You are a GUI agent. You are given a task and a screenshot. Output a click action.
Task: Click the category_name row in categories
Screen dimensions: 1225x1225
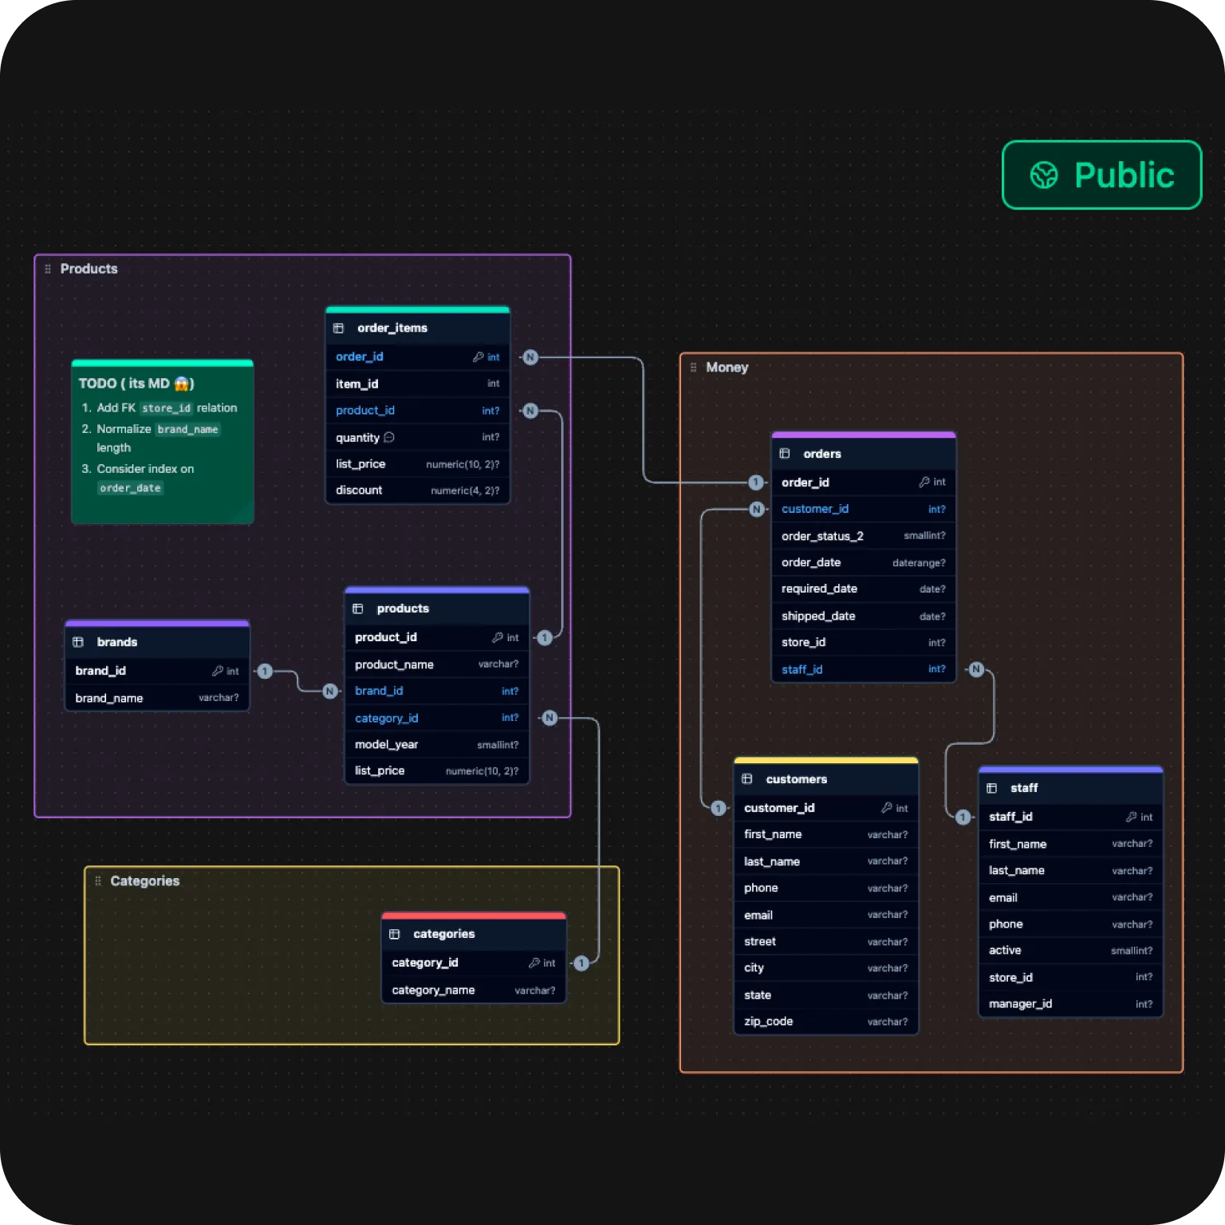point(474,990)
